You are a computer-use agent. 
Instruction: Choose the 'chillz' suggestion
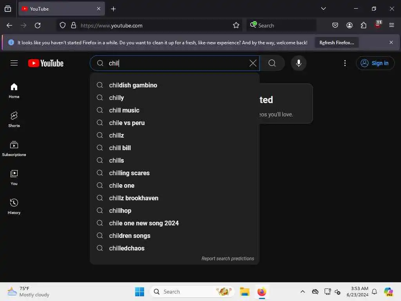175,135
